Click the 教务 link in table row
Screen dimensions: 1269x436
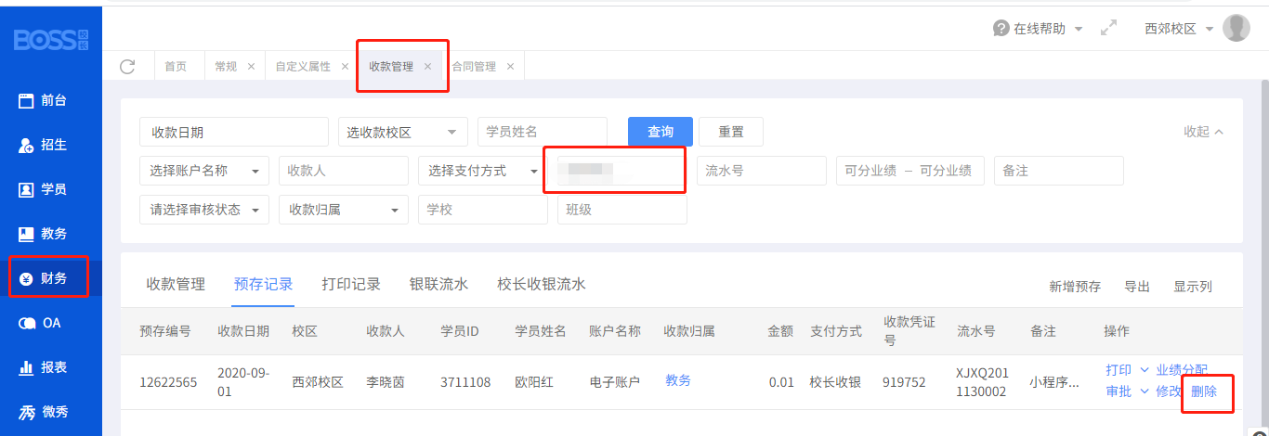tap(678, 380)
